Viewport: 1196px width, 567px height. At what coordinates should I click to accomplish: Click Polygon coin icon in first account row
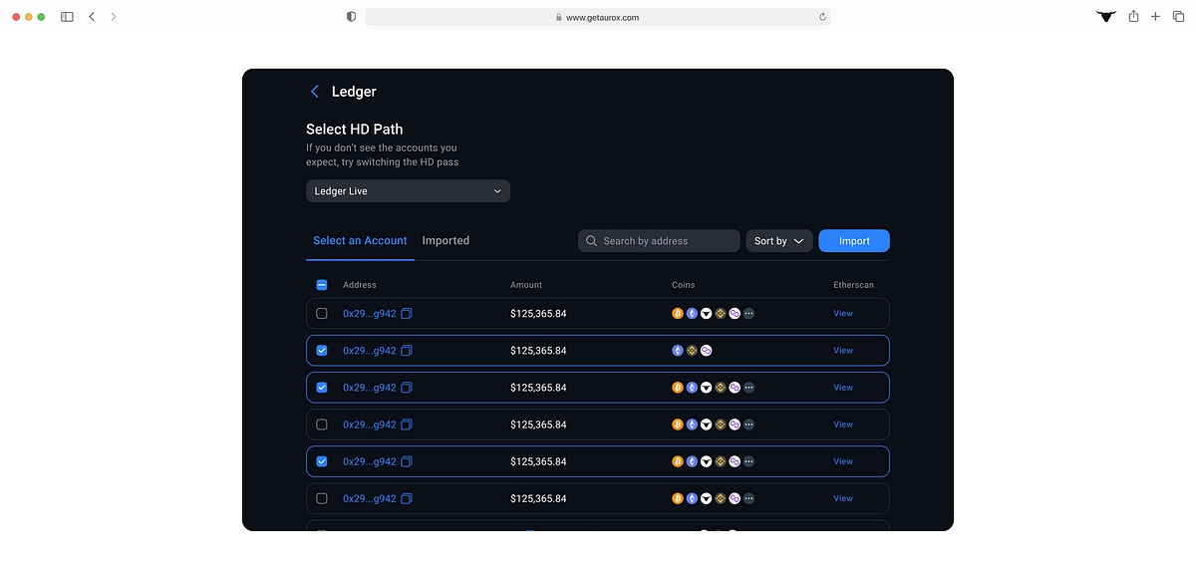point(735,314)
